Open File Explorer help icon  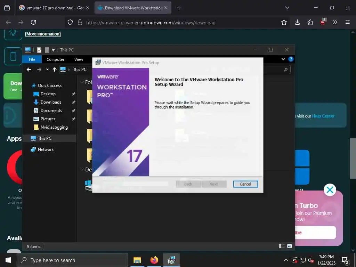pos(291,59)
